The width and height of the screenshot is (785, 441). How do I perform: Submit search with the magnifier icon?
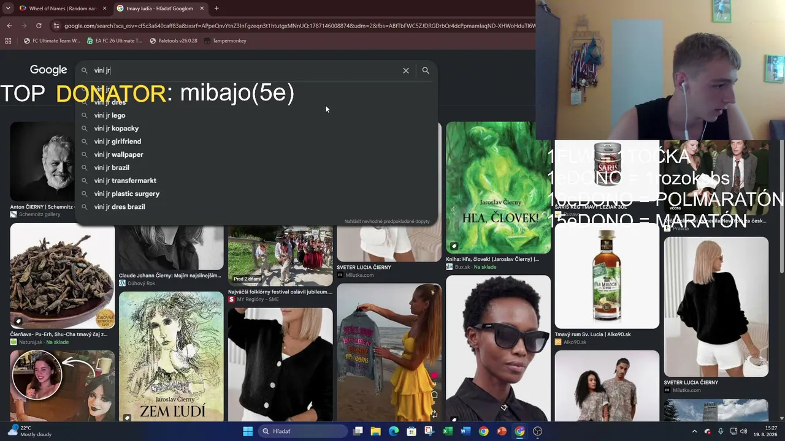coord(426,70)
